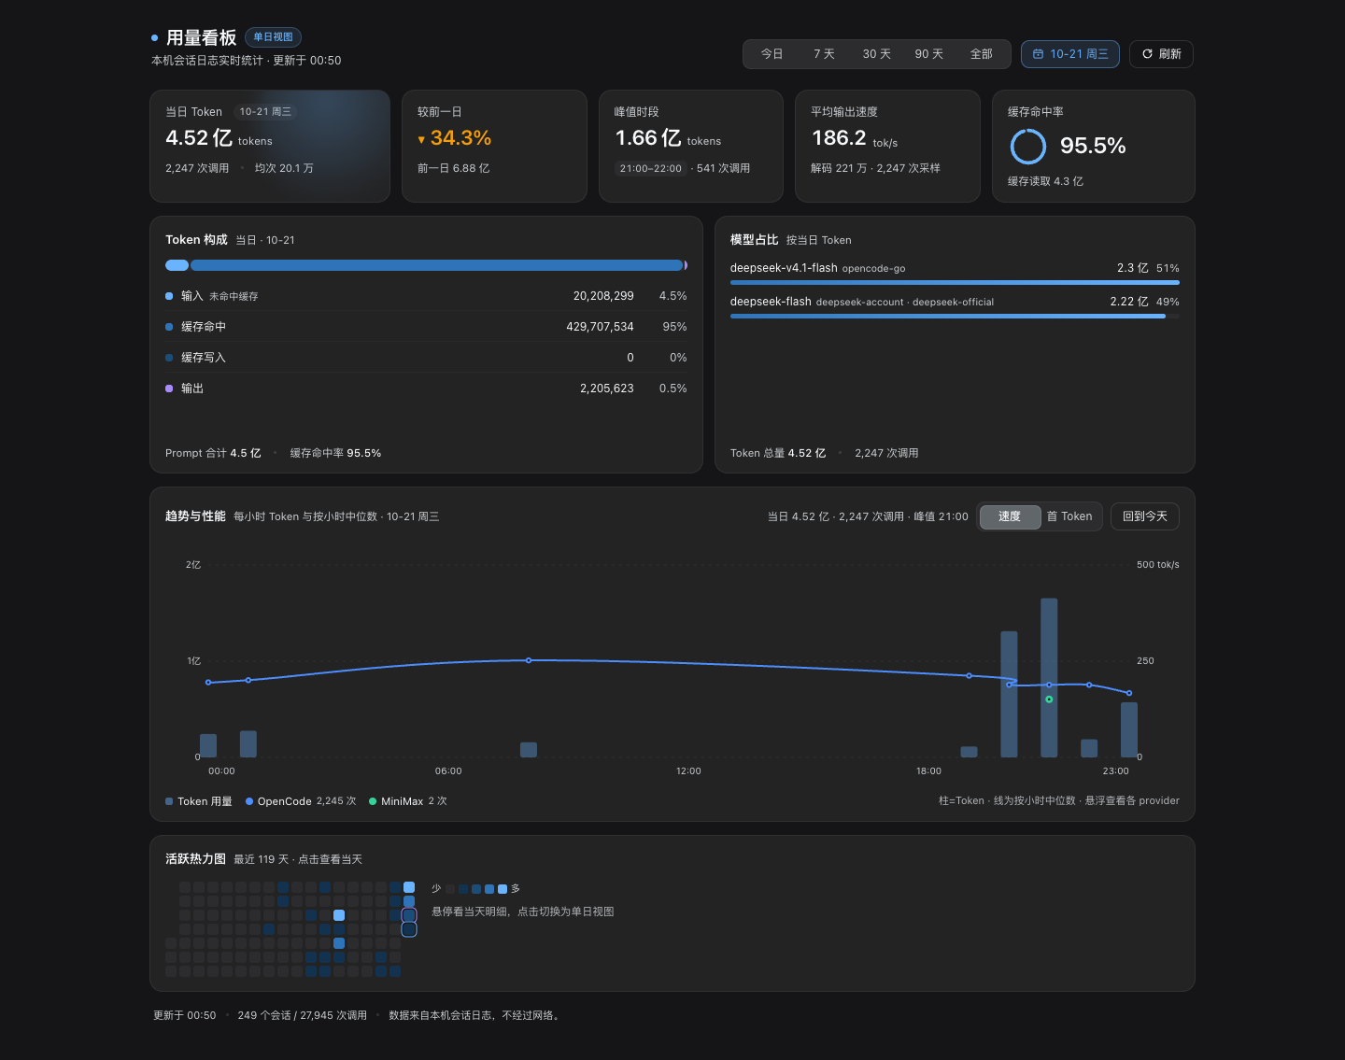Image resolution: width=1345 pixels, height=1060 pixels.
Task: Click the 缓存读取 4.3 亿 text
Action: tap(1045, 181)
